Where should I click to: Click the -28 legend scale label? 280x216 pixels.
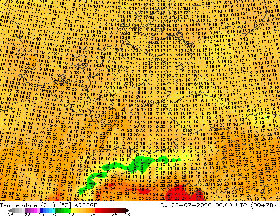pos(9,214)
